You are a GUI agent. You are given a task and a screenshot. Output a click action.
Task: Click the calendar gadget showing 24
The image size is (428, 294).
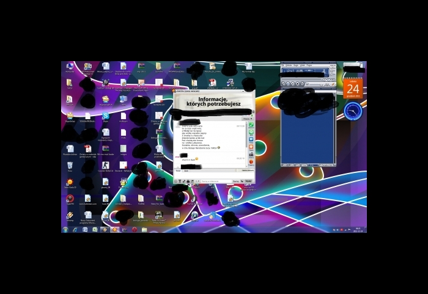point(353,88)
